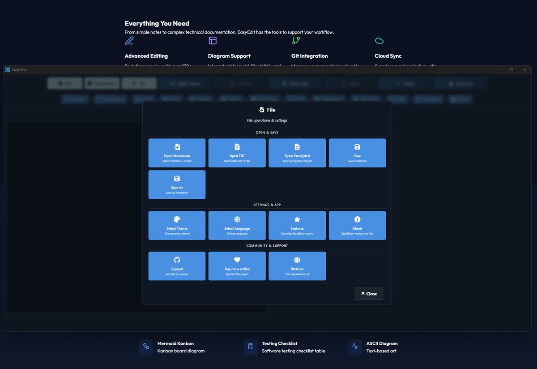The width and height of the screenshot is (537, 369).
Task: Open the Select Theme palette tile
Action: (177, 225)
